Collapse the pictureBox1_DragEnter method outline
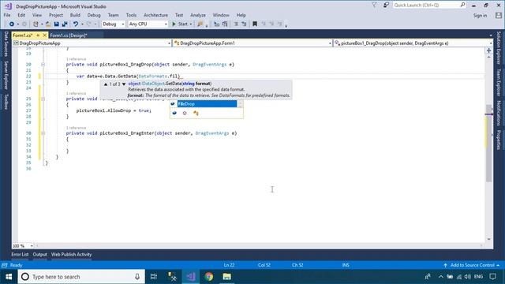Screen dimensions: 505x284 43,133
